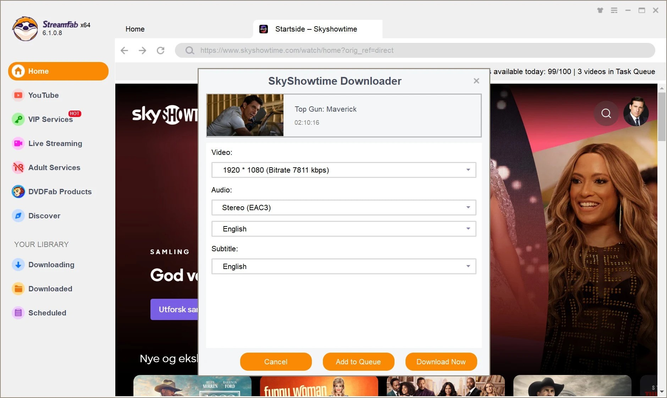Open the Scheduled library icon
The image size is (667, 398).
18,313
